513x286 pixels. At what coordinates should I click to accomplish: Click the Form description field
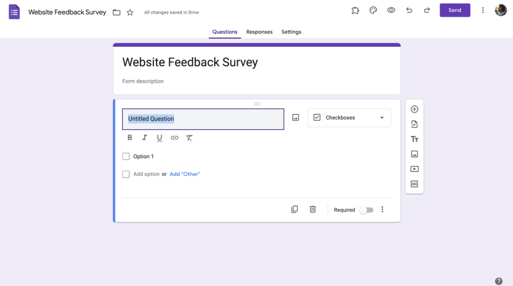[x=143, y=81]
